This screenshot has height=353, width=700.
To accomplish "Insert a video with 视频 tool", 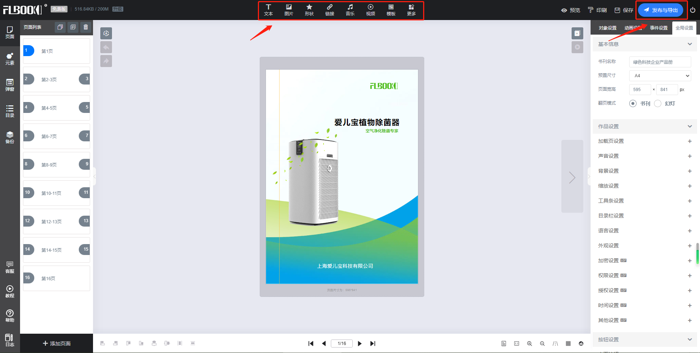I will 371,10.
